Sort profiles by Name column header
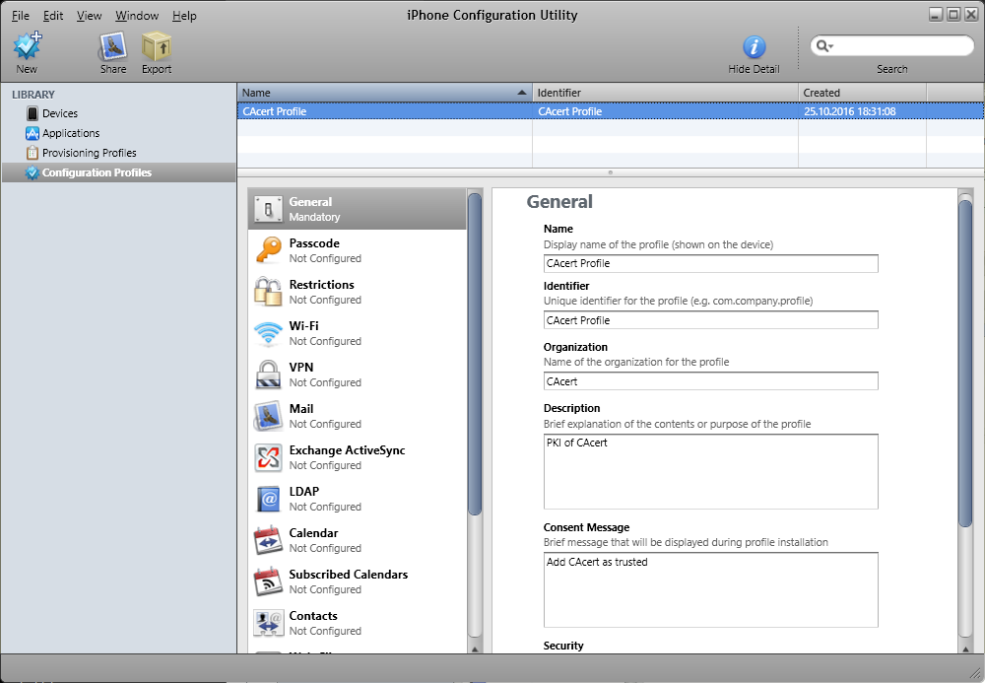 pos(384,93)
